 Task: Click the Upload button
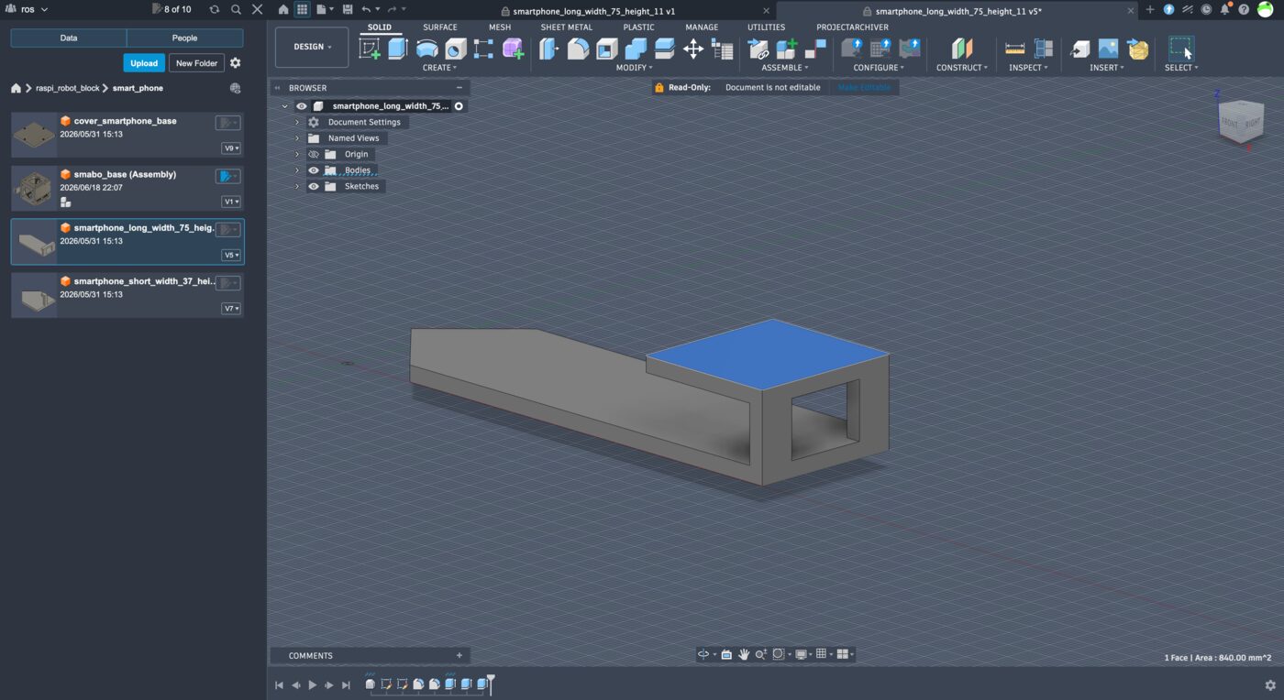click(144, 63)
